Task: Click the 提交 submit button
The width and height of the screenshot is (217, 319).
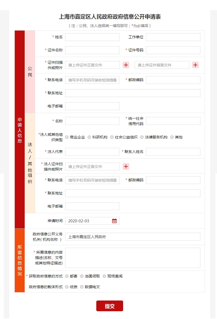Action: click(109, 306)
